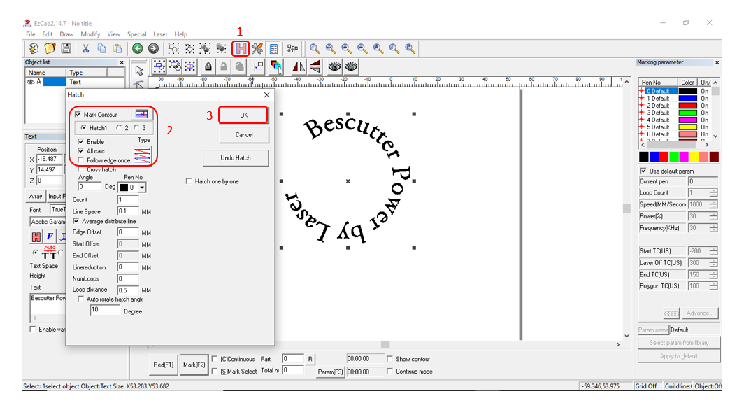Open the Edit menu
Screen dimensions: 730x403
[47, 34]
